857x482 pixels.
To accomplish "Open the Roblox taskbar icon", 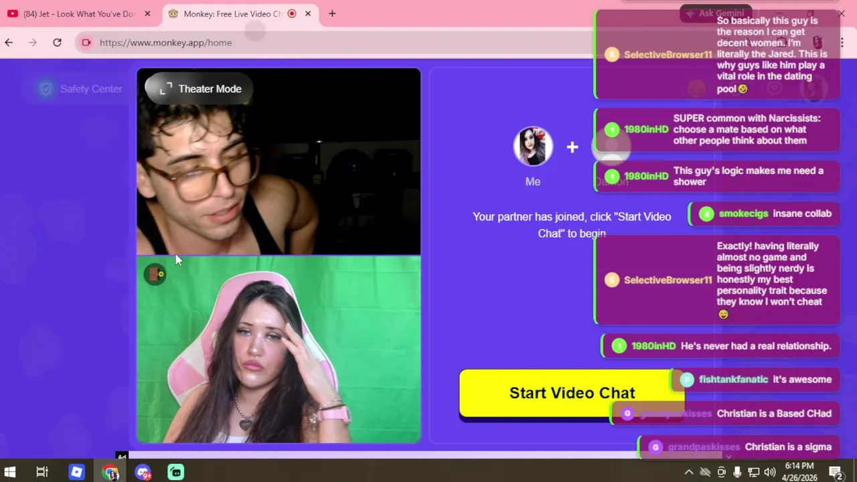I will 76,472.
